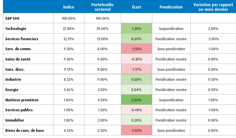Image resolution: width=236 pixels, height=138 pixels.
Task: Click the red -2.02% Écart cell
Action: tap(137, 130)
